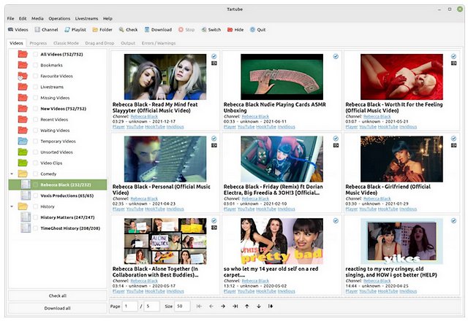Start Download from the toolbar
Screen dimensions: 468x321
click(158, 30)
